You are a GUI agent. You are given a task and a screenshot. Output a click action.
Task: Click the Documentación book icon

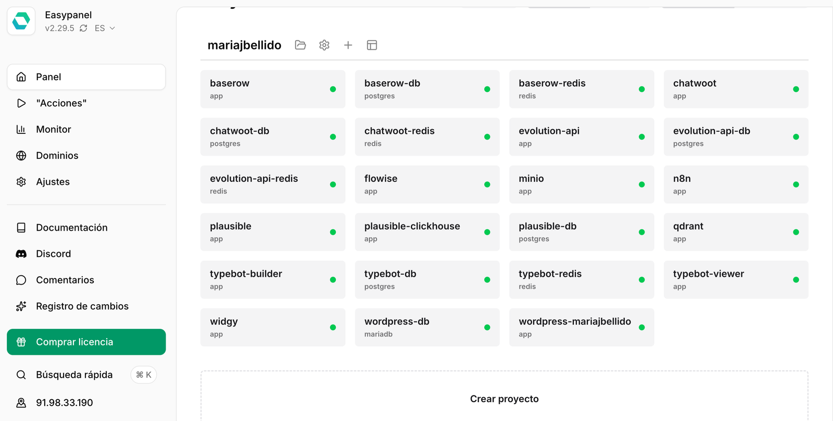pos(21,228)
